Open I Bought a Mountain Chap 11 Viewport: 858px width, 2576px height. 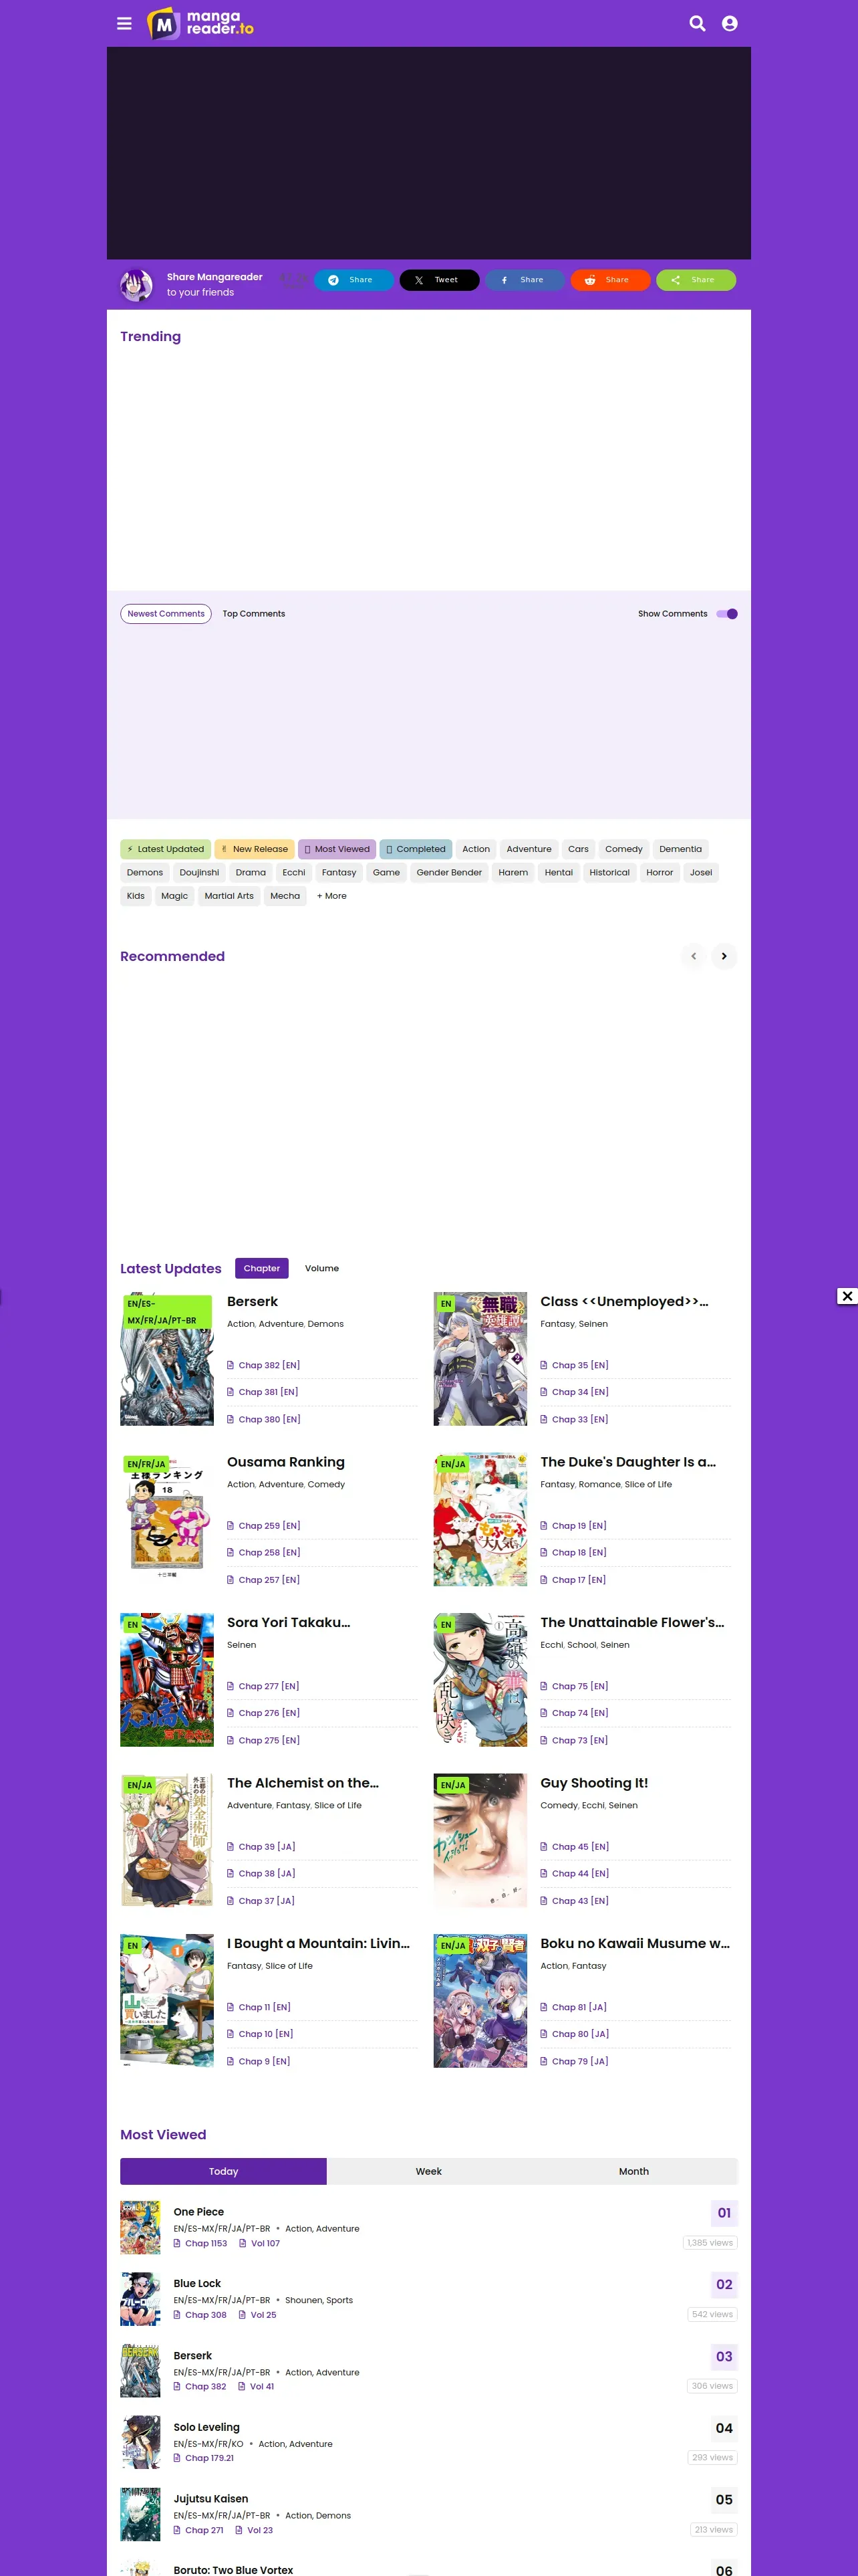click(x=265, y=2007)
